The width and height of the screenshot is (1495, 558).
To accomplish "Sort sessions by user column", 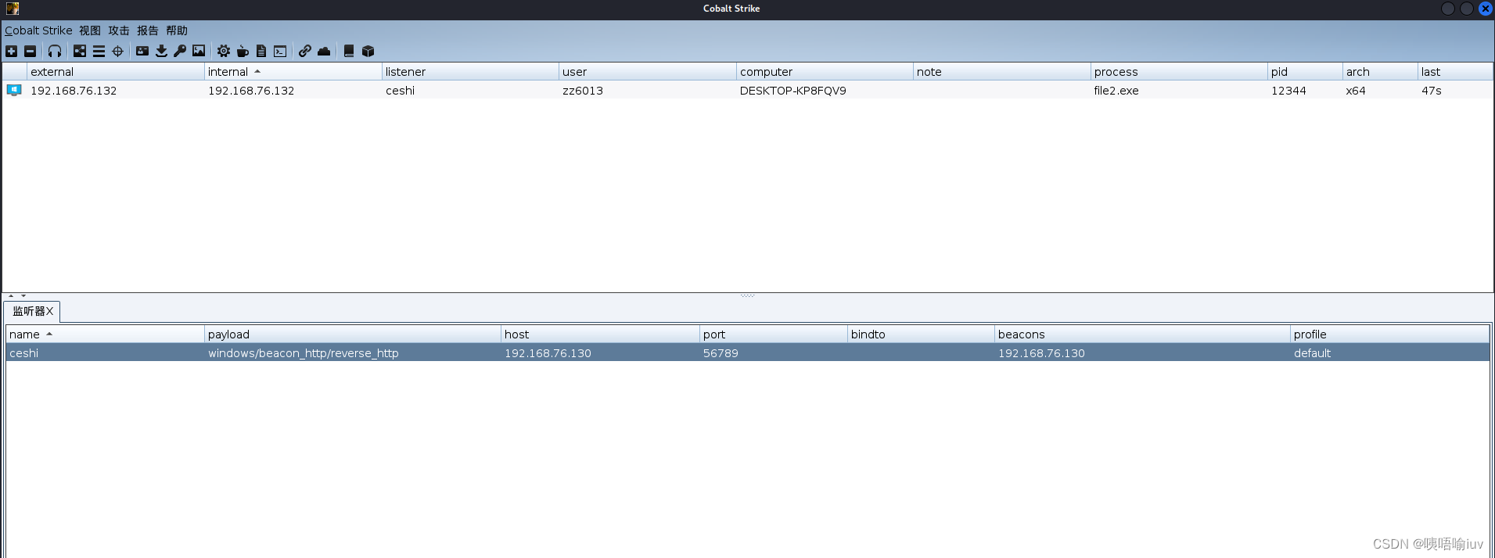I will pyautogui.click(x=648, y=71).
